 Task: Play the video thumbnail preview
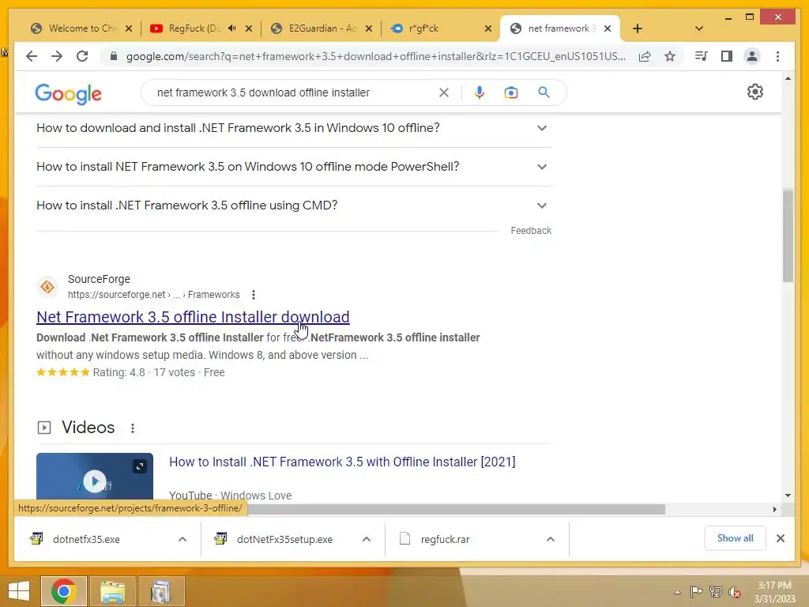point(95,480)
